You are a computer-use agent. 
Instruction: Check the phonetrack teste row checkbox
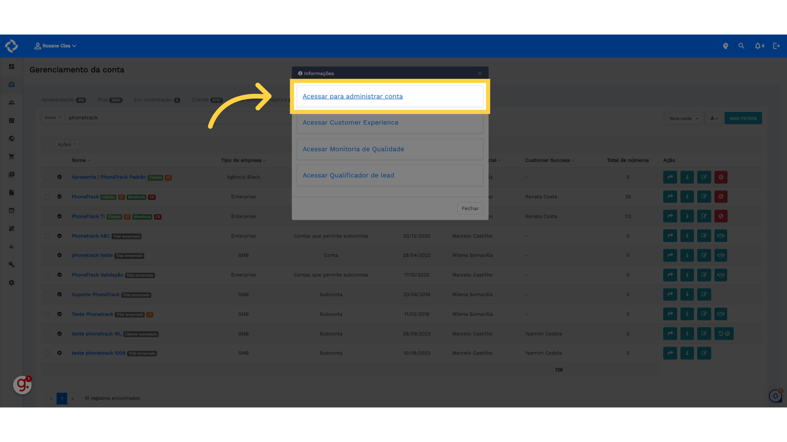(x=48, y=255)
